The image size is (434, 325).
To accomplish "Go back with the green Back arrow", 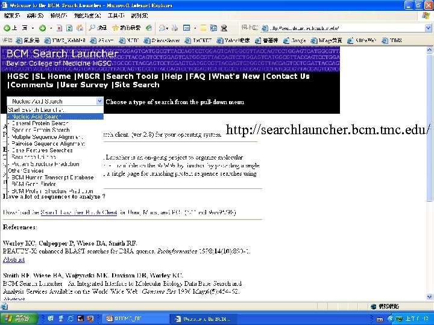I will pyautogui.click(x=7, y=28).
